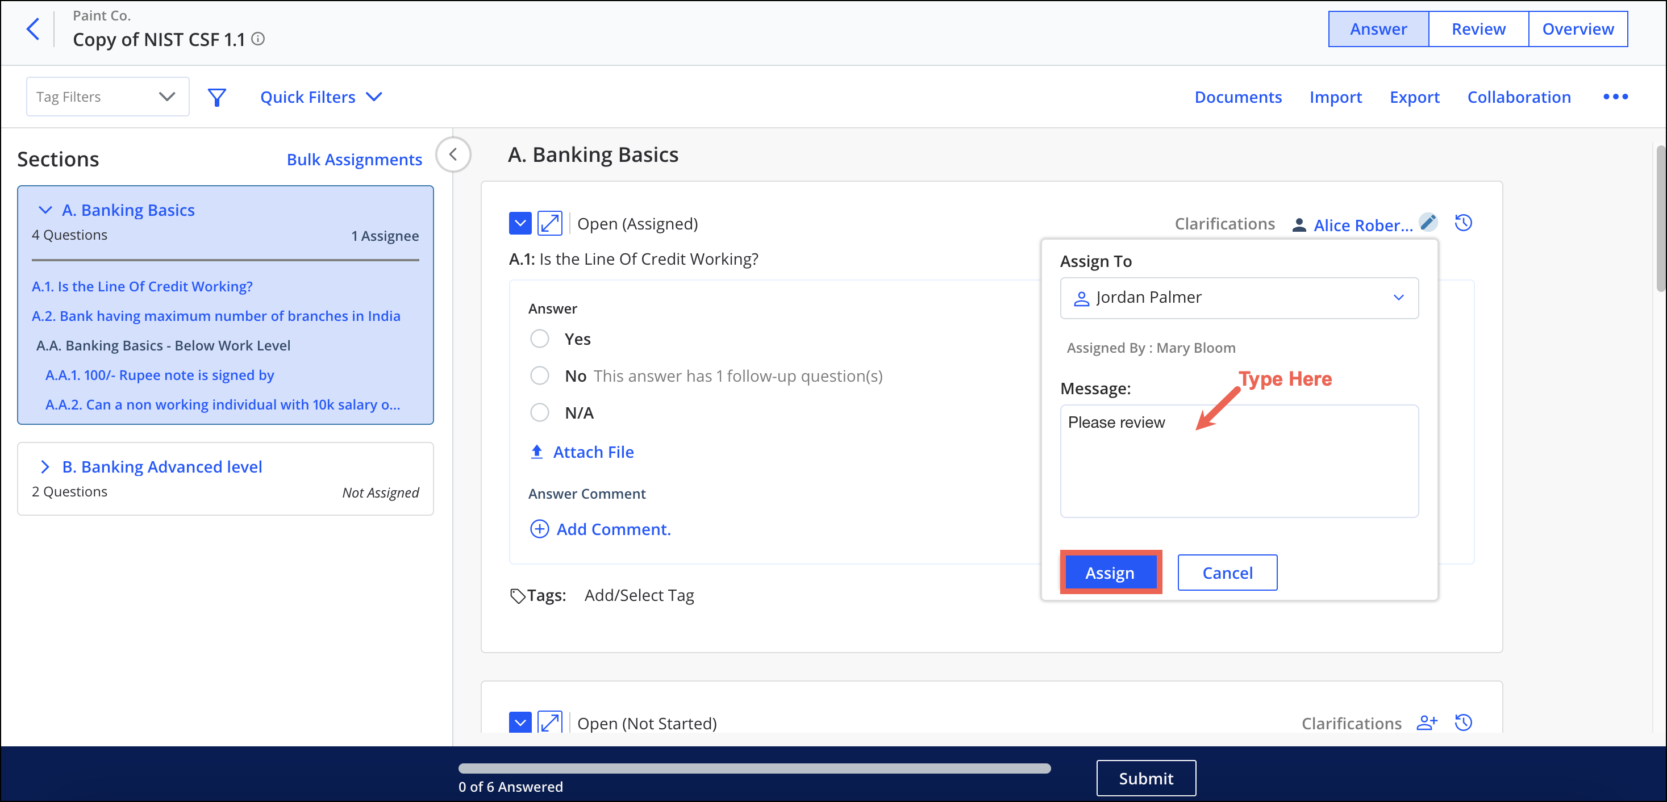Click the add-assignee icon on the second question
This screenshot has width=1667, height=802.
point(1427,722)
